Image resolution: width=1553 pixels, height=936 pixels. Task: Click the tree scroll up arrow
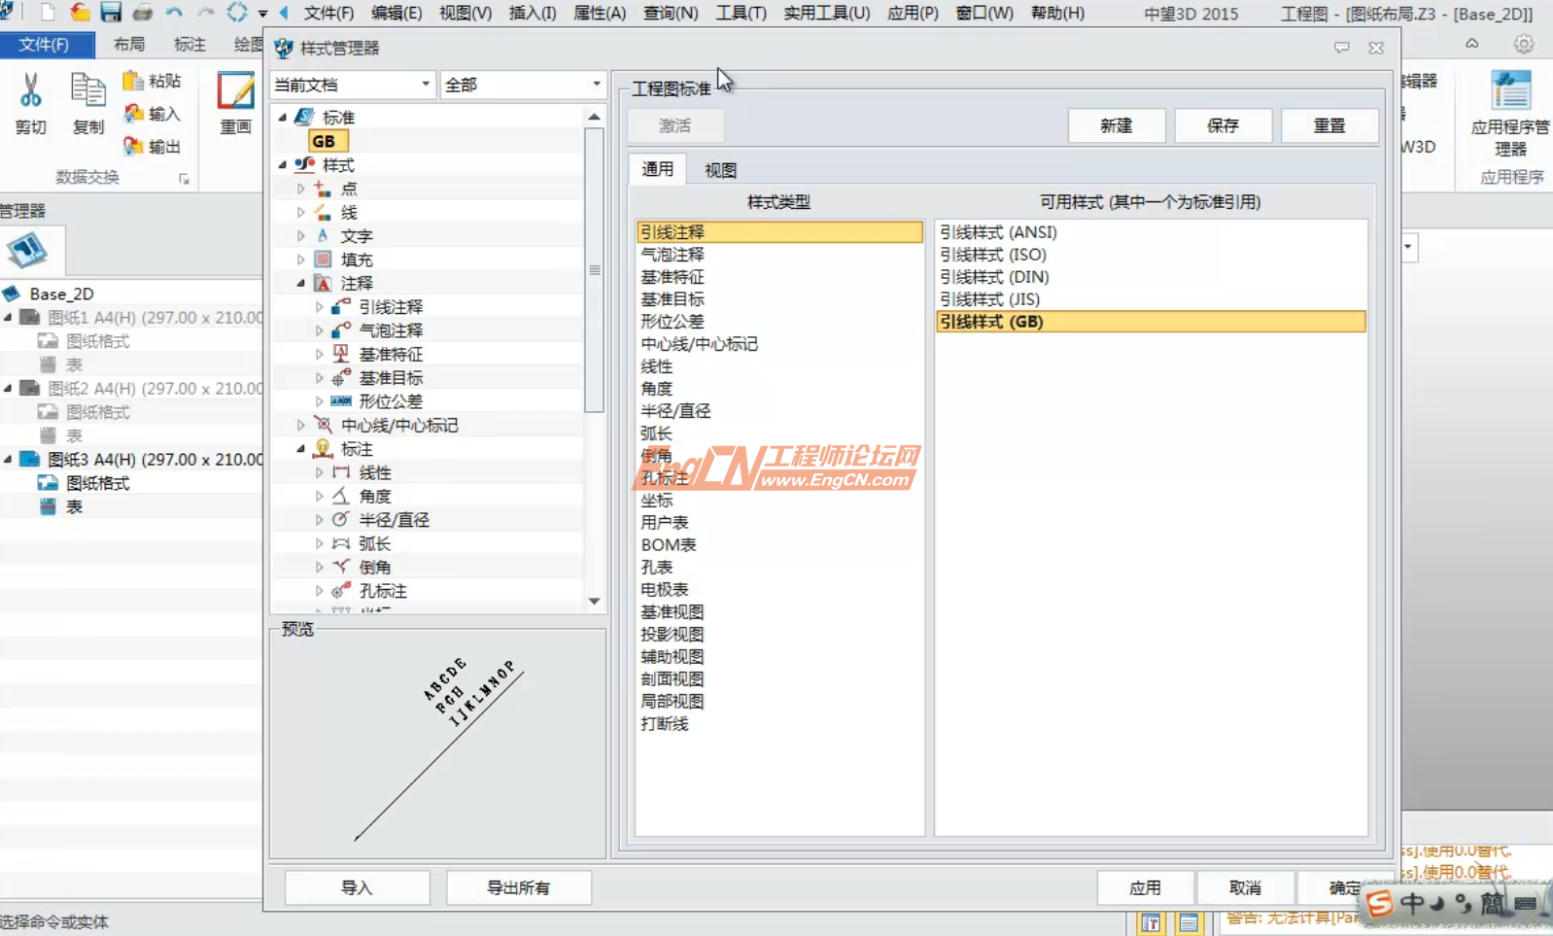(x=594, y=117)
